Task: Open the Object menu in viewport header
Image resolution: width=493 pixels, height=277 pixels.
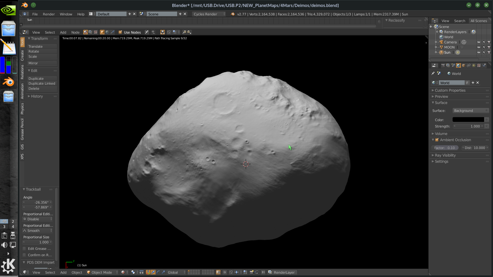Action: [77, 272]
